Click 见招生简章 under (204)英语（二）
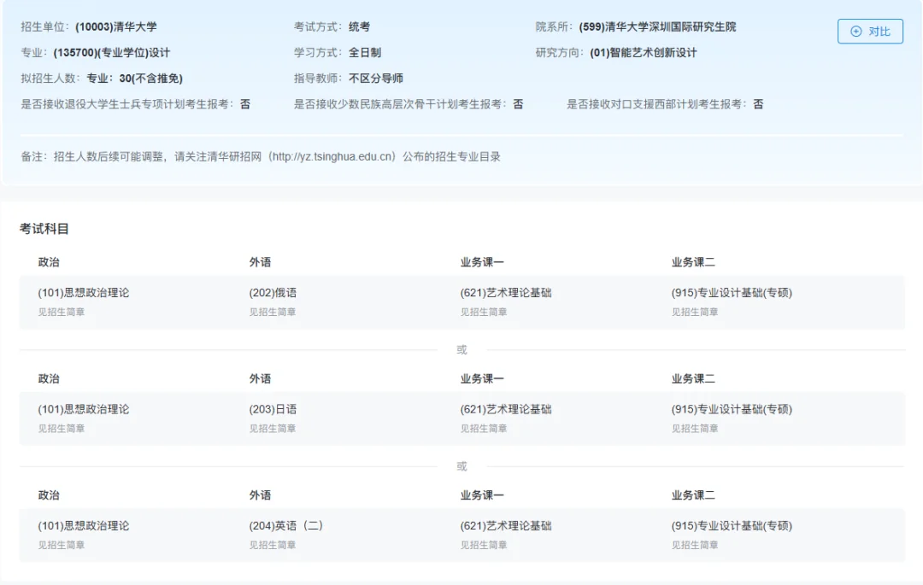 [x=273, y=544]
